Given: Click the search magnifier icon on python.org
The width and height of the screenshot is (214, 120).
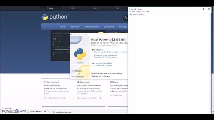Looking at the screenshot, I should 126,17.
